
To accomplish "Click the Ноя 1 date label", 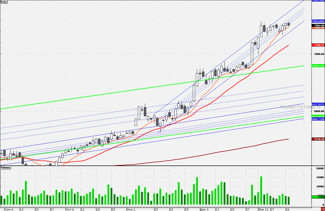I will coord(131,209).
